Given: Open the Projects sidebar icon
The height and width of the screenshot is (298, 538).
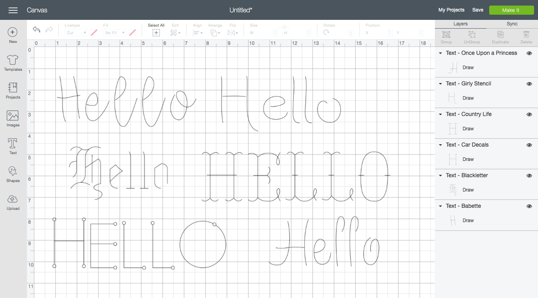Looking at the screenshot, I should click(x=13, y=88).
